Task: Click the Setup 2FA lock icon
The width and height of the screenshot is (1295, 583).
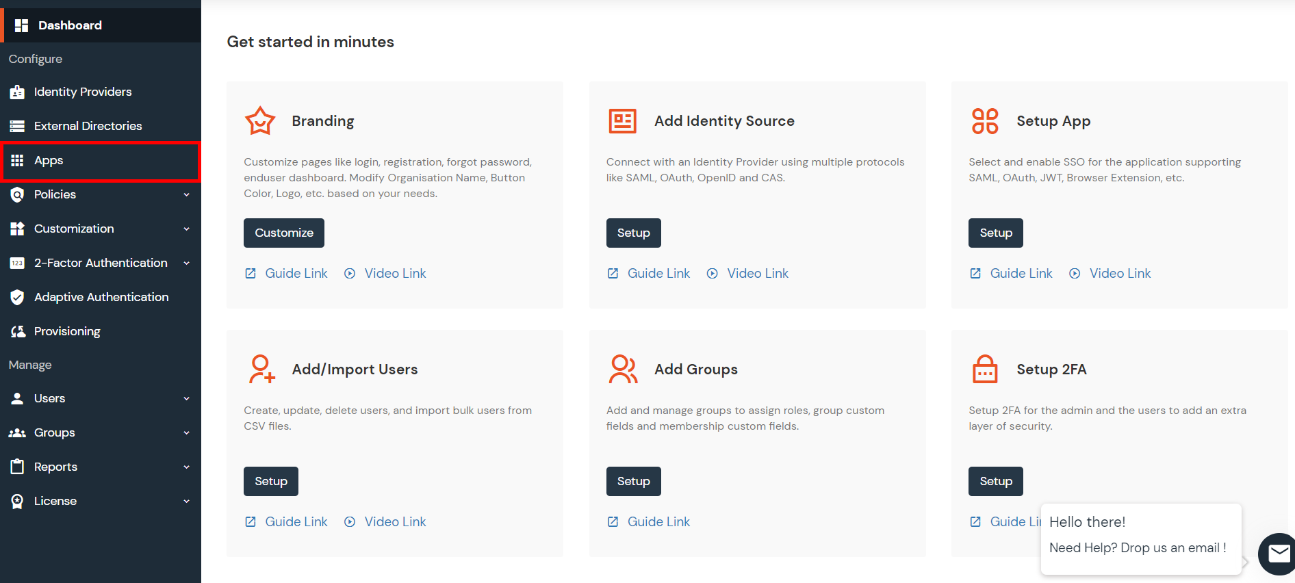Action: (985, 370)
